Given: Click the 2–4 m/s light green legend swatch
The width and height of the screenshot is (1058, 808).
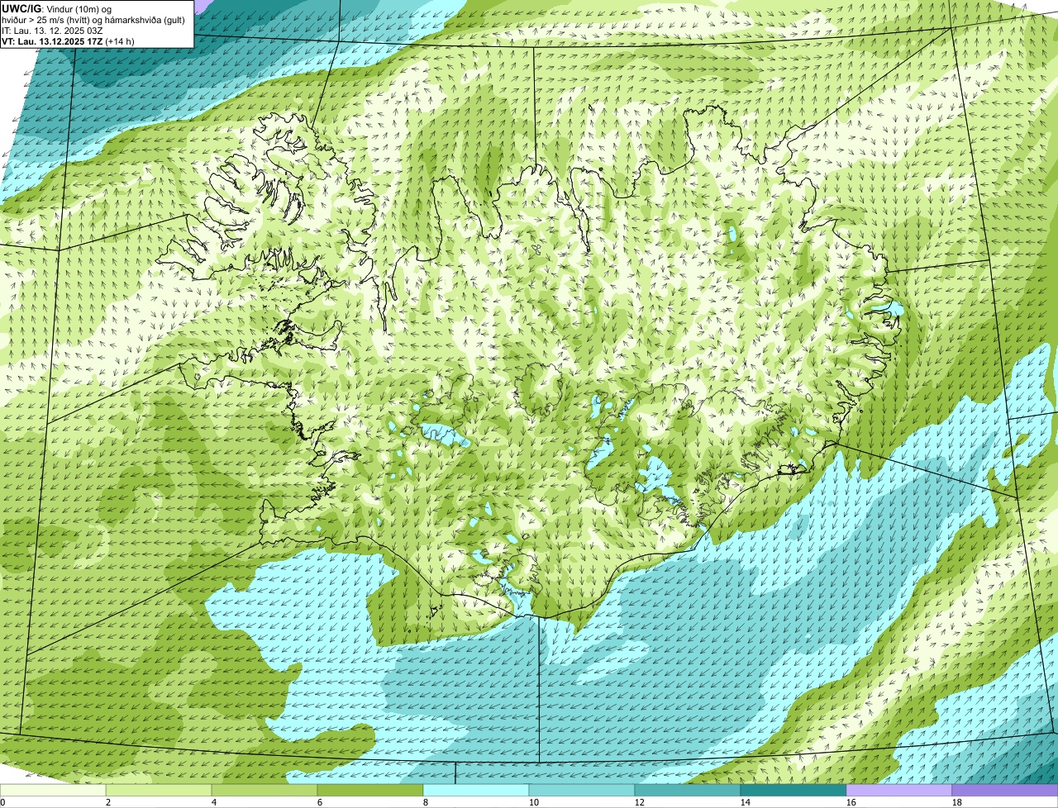Looking at the screenshot, I should click(x=159, y=790).
